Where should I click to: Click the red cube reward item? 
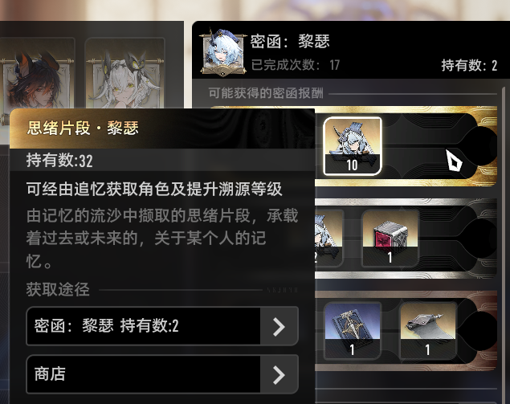[390, 238]
